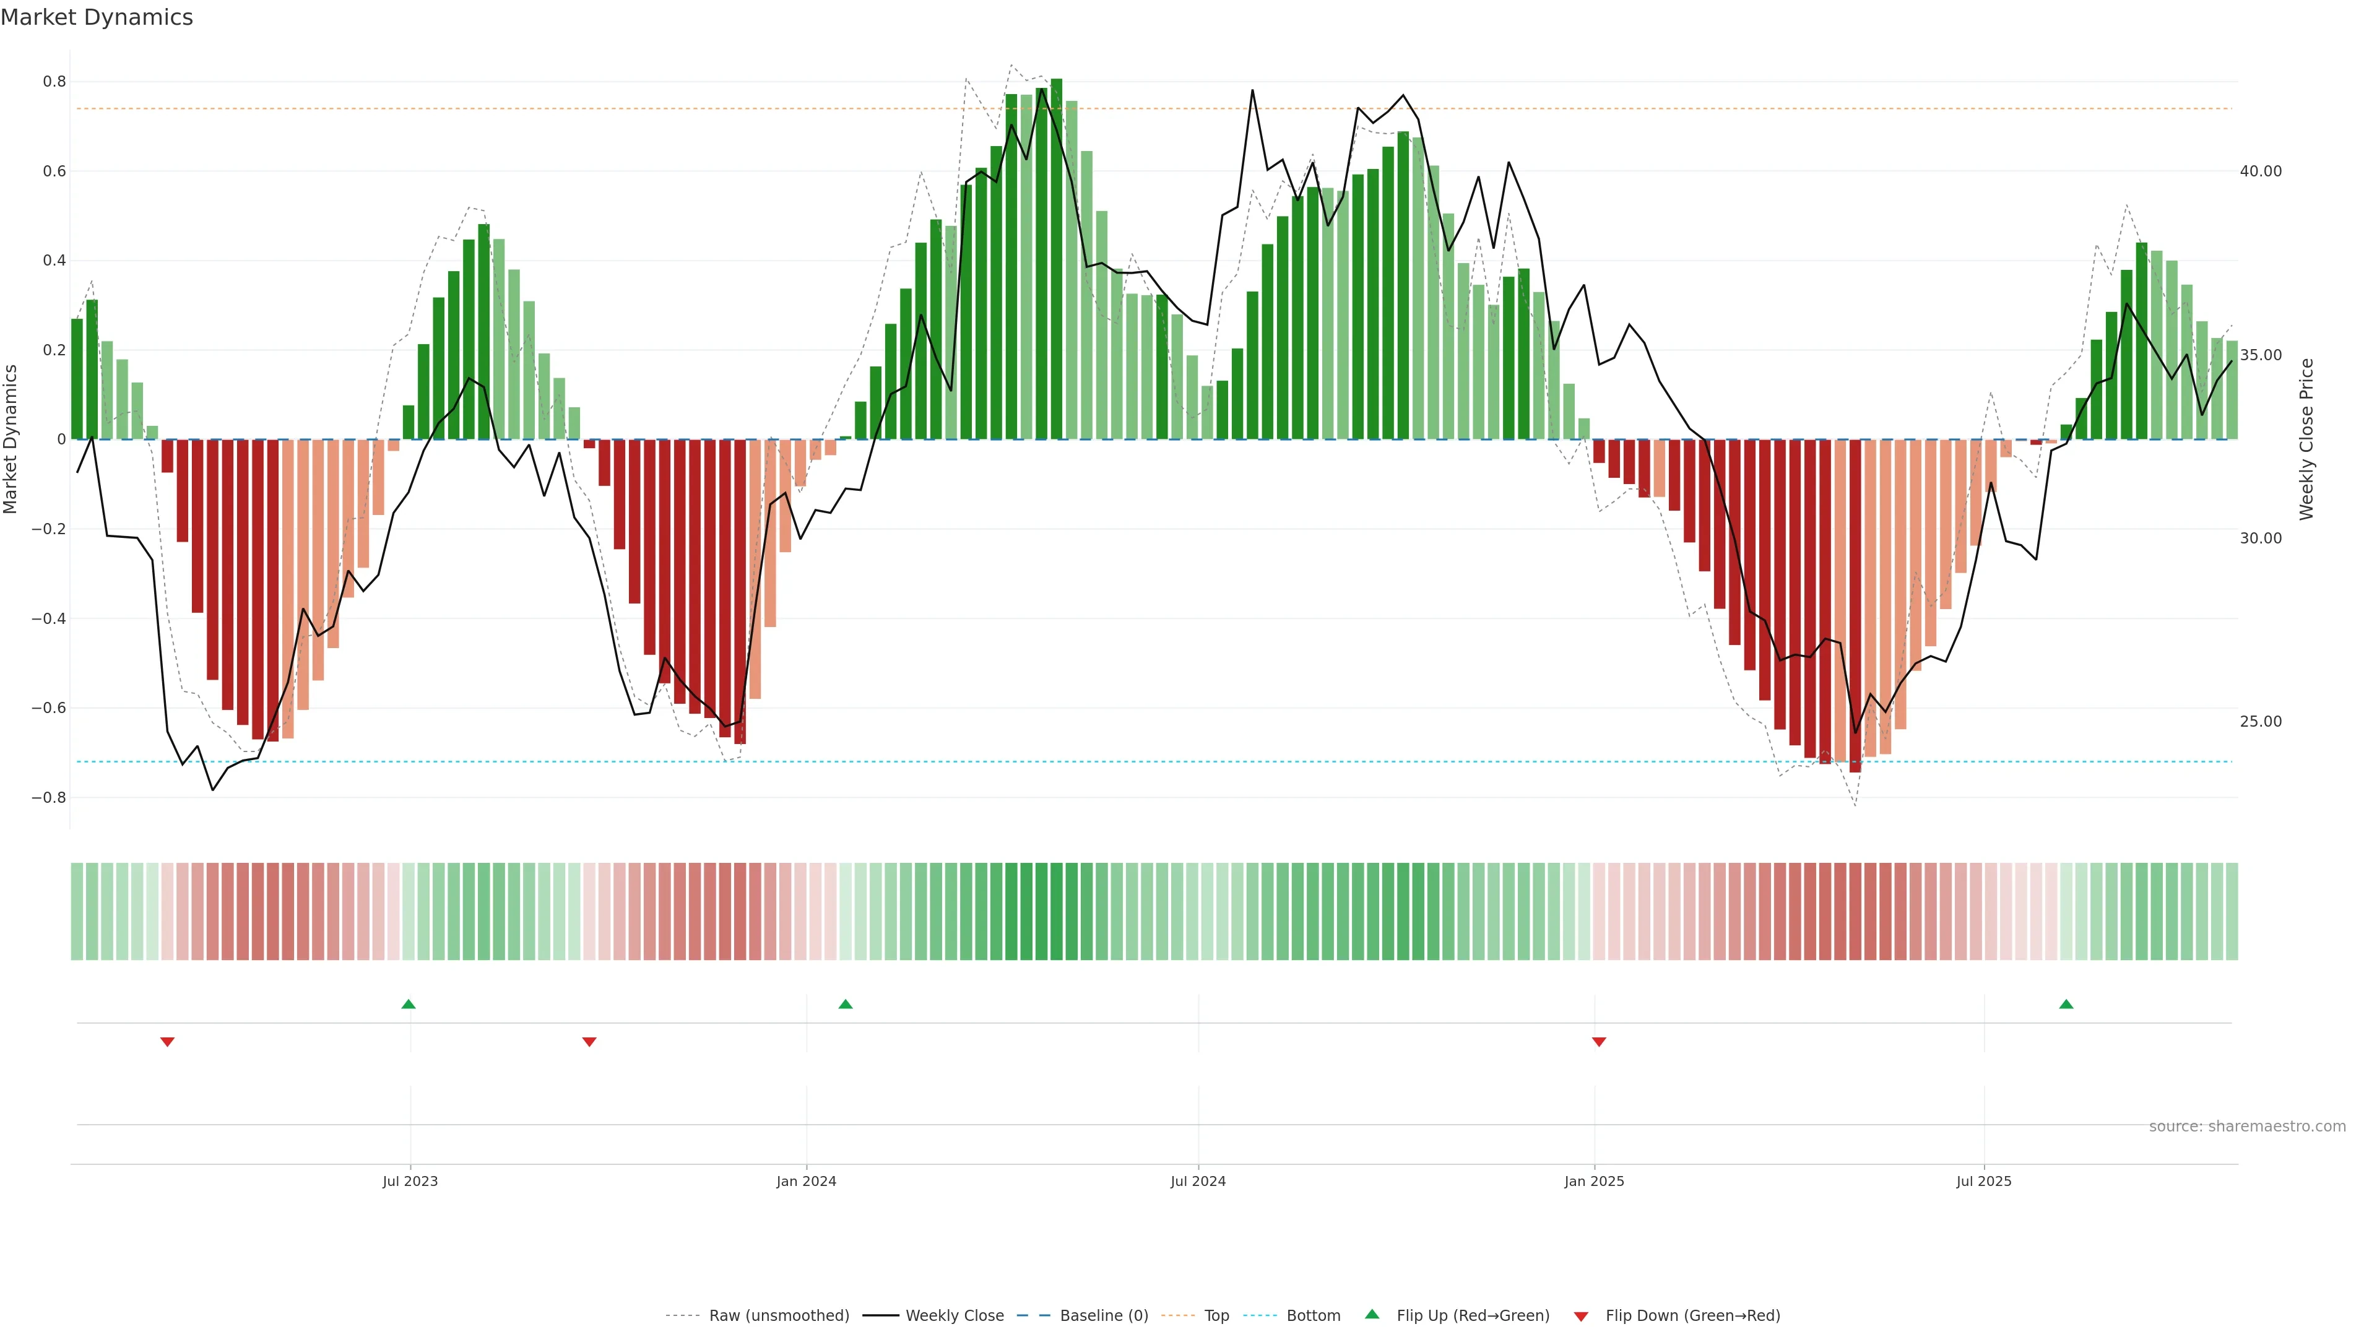2377x1337 pixels.
Task: Click the 40.00 right-axis price label
Action: point(2260,171)
